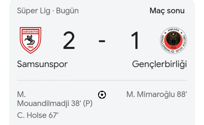Open the Gençlerbirliği team name link

159,64
